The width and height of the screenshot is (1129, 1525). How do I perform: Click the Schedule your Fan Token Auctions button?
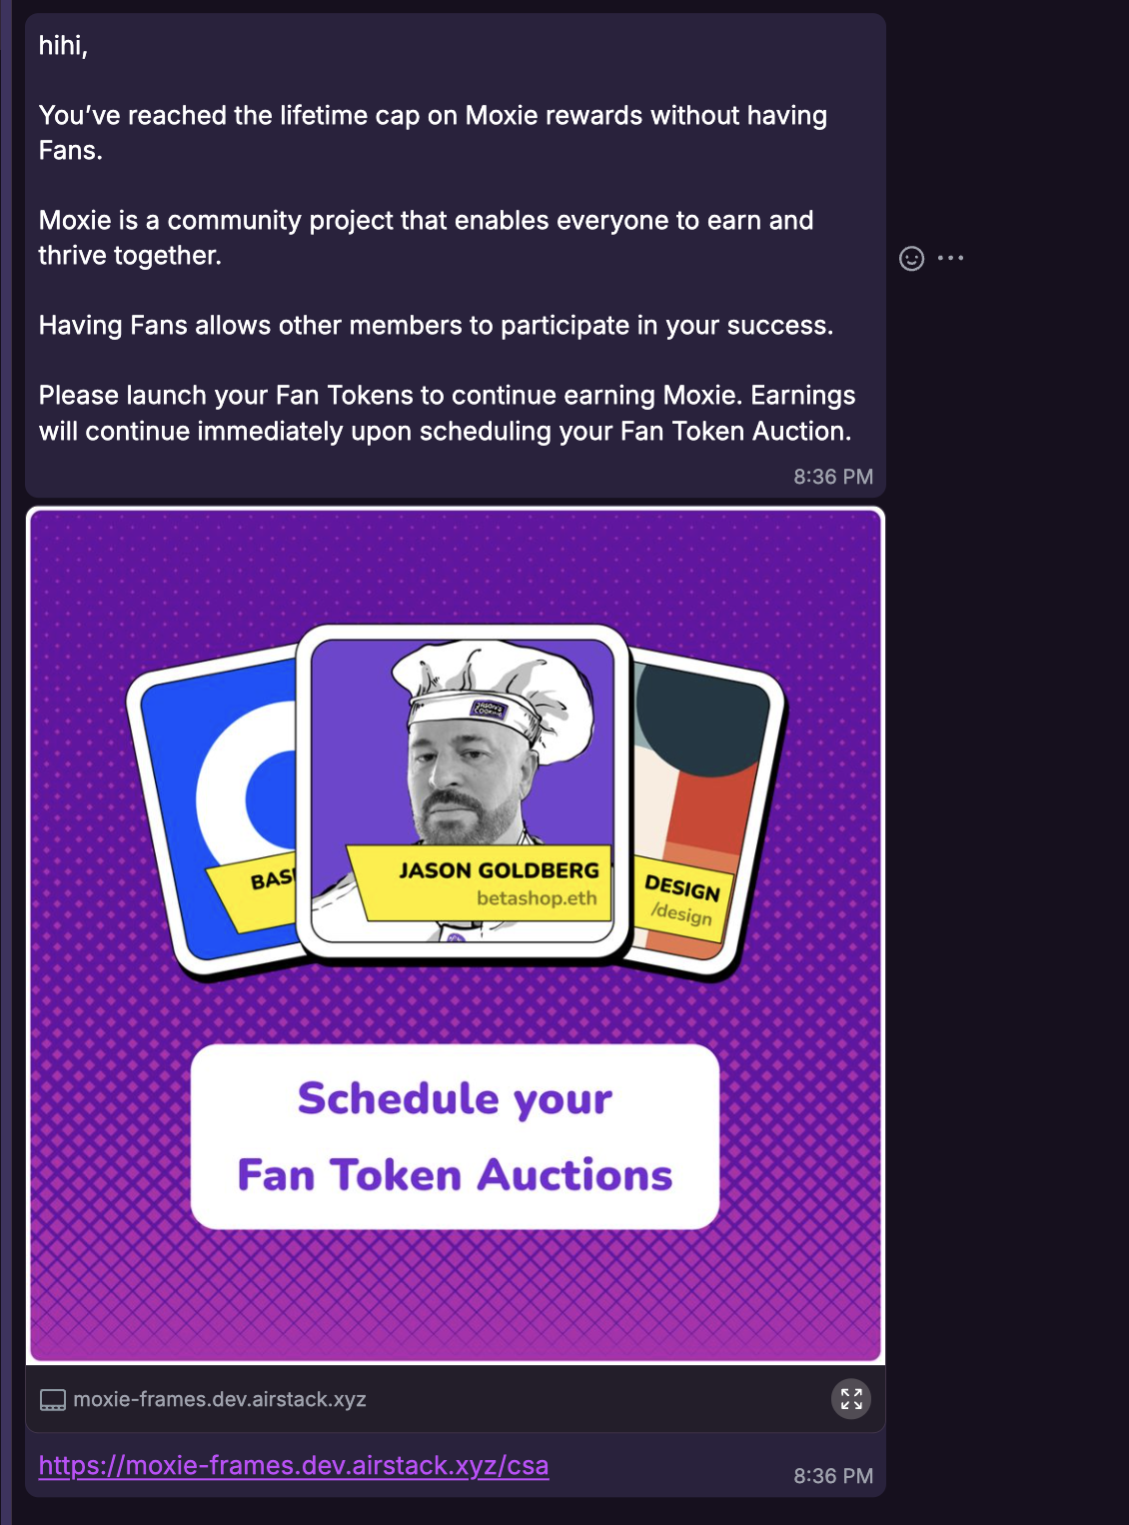(x=456, y=1134)
